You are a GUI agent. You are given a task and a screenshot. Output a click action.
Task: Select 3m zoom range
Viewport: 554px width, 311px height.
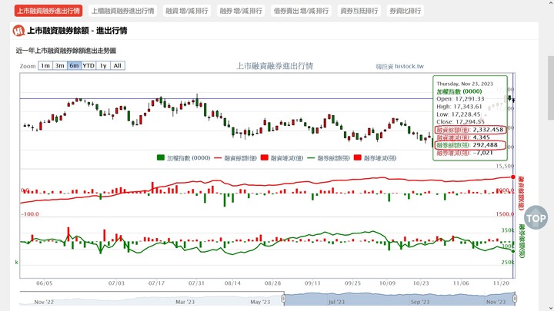click(60, 66)
